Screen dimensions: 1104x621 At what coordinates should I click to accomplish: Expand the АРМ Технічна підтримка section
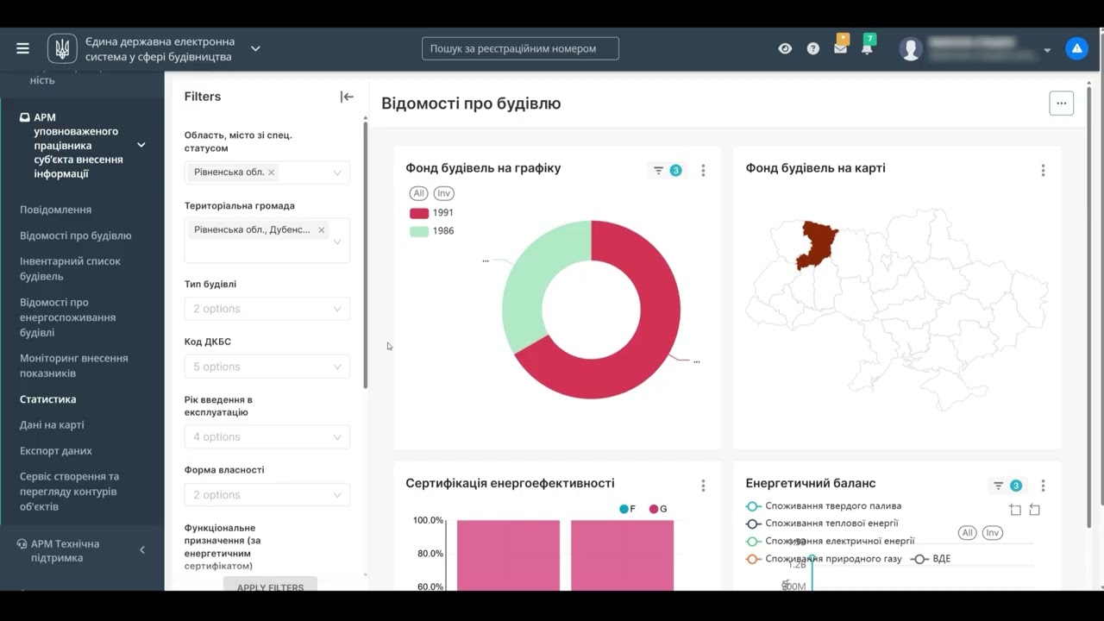(x=142, y=550)
